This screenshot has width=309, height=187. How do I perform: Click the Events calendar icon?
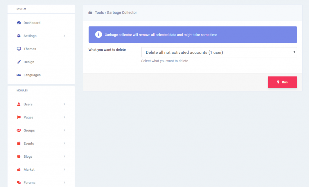click(x=19, y=143)
